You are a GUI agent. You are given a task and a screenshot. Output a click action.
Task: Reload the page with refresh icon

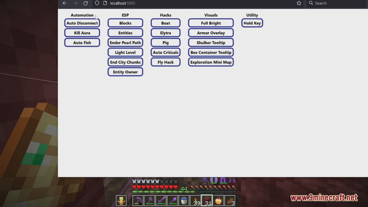[x=85, y=3]
